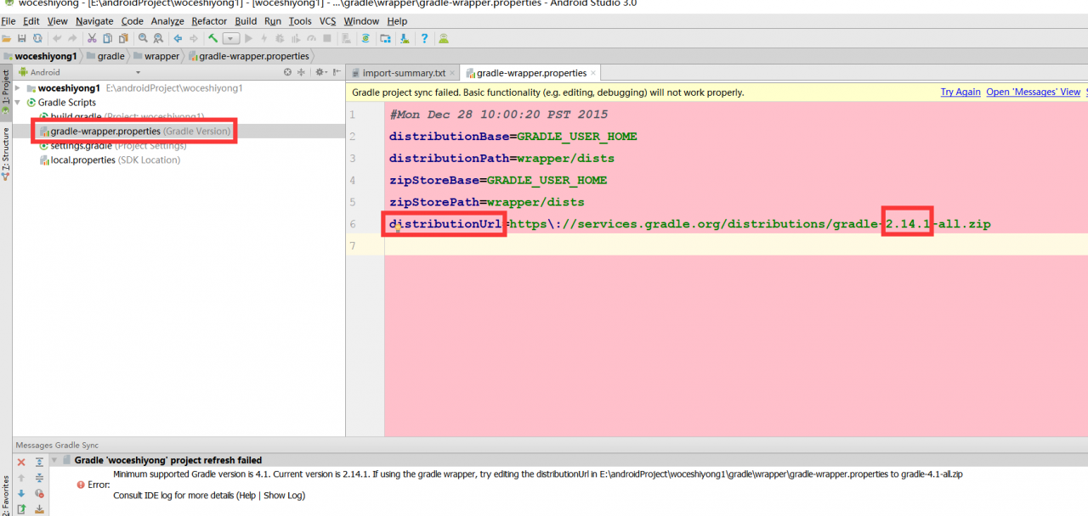Image resolution: width=1088 pixels, height=516 pixels.
Task: Open the run configuration dropdown
Action: 231,38
